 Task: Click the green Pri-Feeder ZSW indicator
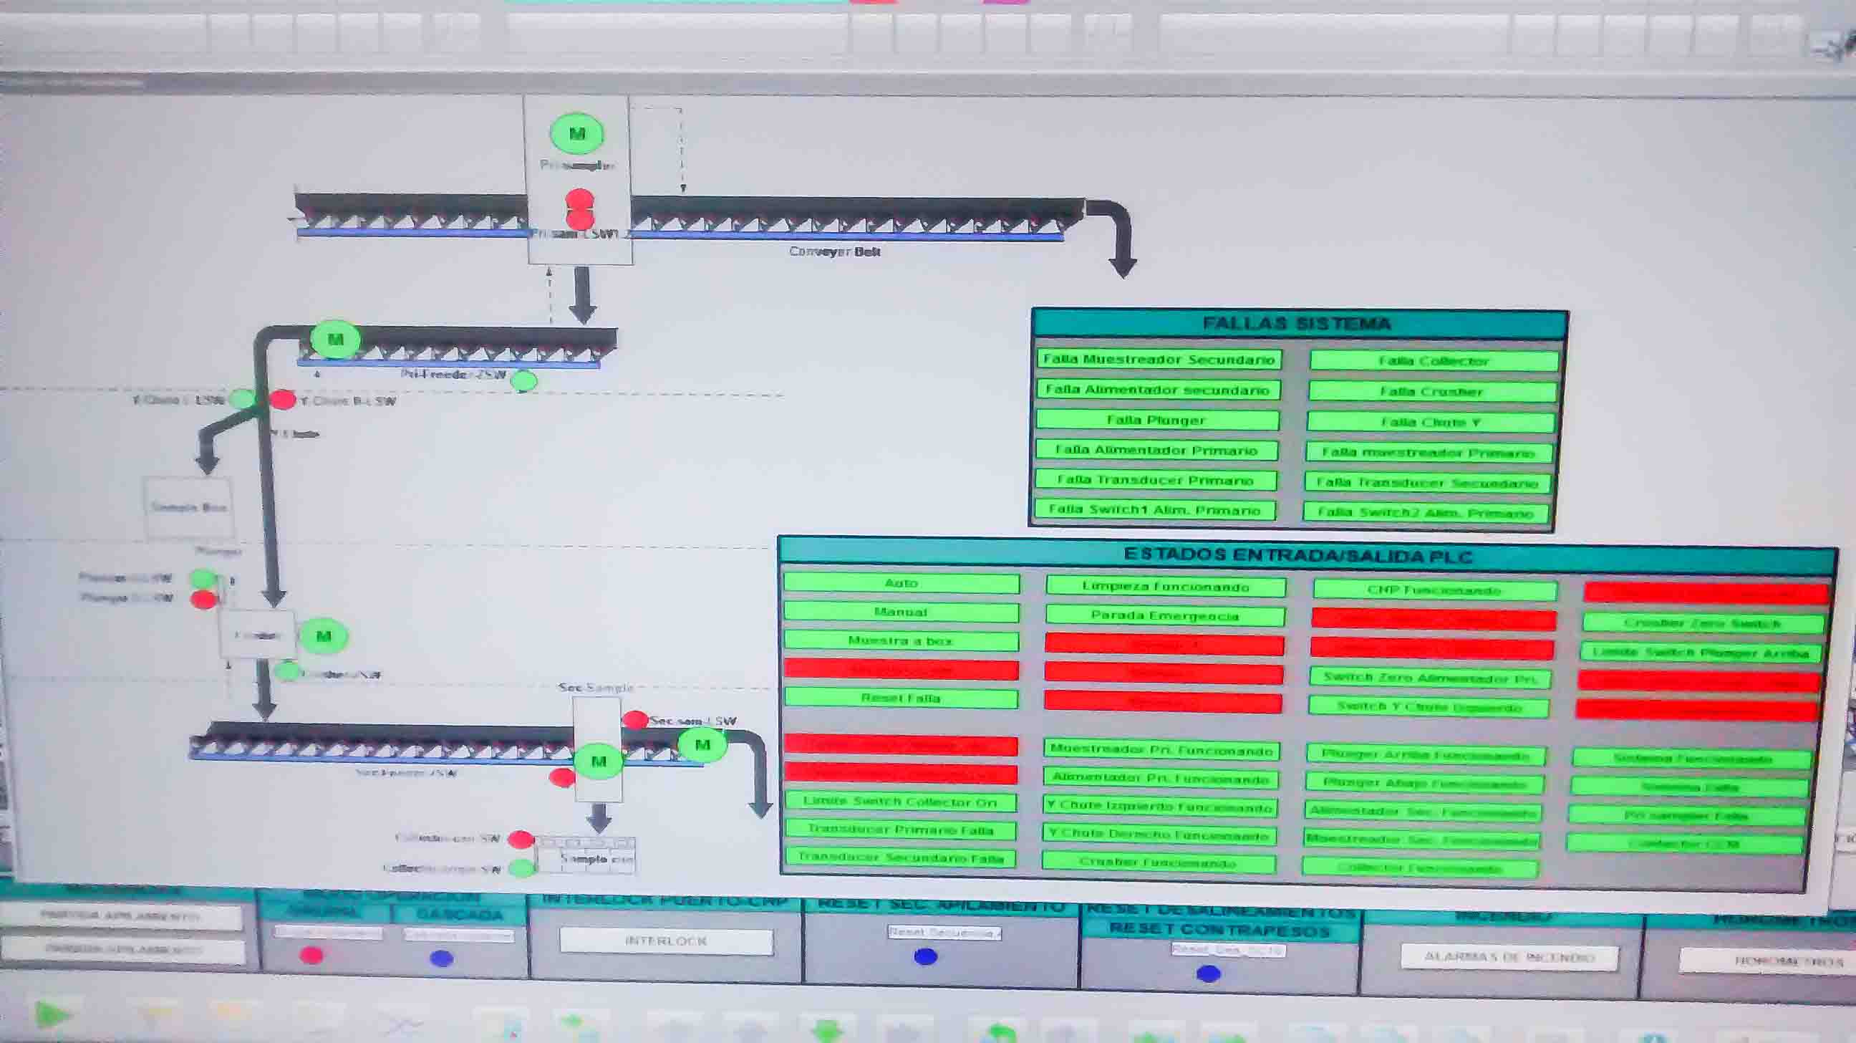(525, 380)
